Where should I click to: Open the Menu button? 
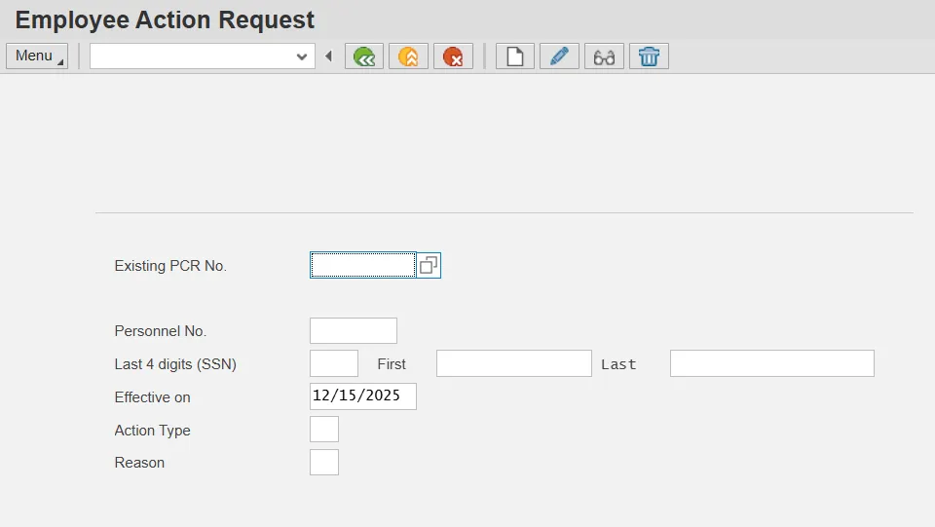(36, 56)
